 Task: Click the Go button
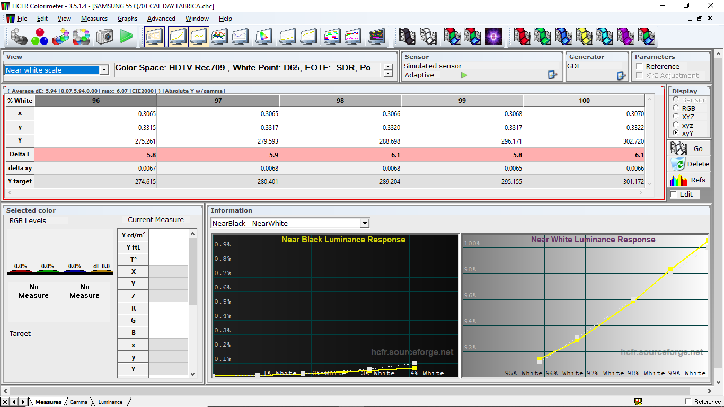point(688,149)
